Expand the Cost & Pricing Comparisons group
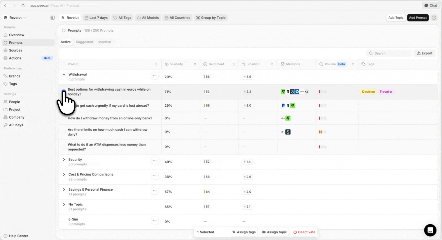442x240 pixels. (x=64, y=175)
